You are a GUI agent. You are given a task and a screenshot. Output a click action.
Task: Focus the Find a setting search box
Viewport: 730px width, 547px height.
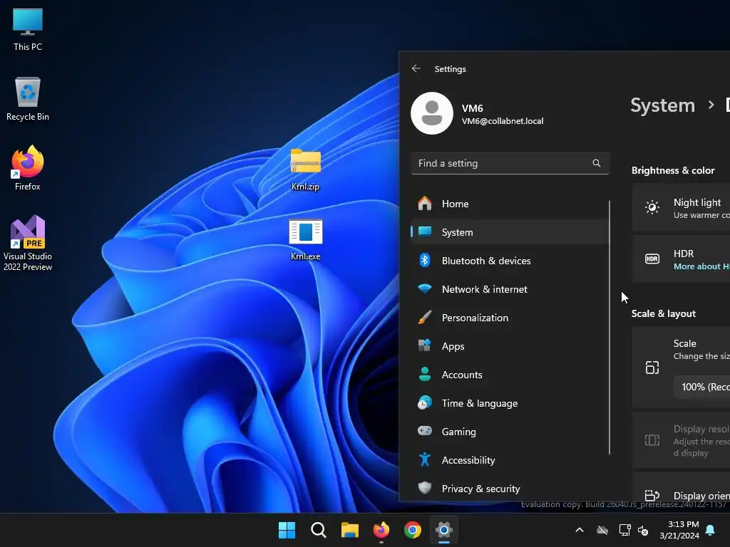tap(510, 163)
